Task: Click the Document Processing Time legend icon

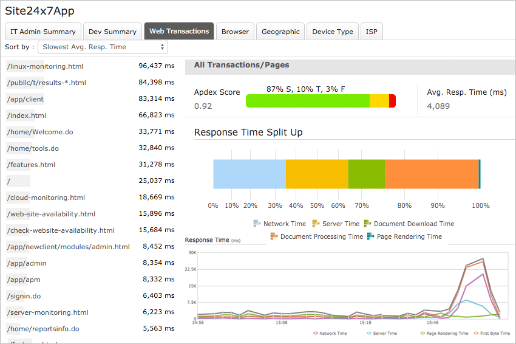Action: click(x=274, y=236)
